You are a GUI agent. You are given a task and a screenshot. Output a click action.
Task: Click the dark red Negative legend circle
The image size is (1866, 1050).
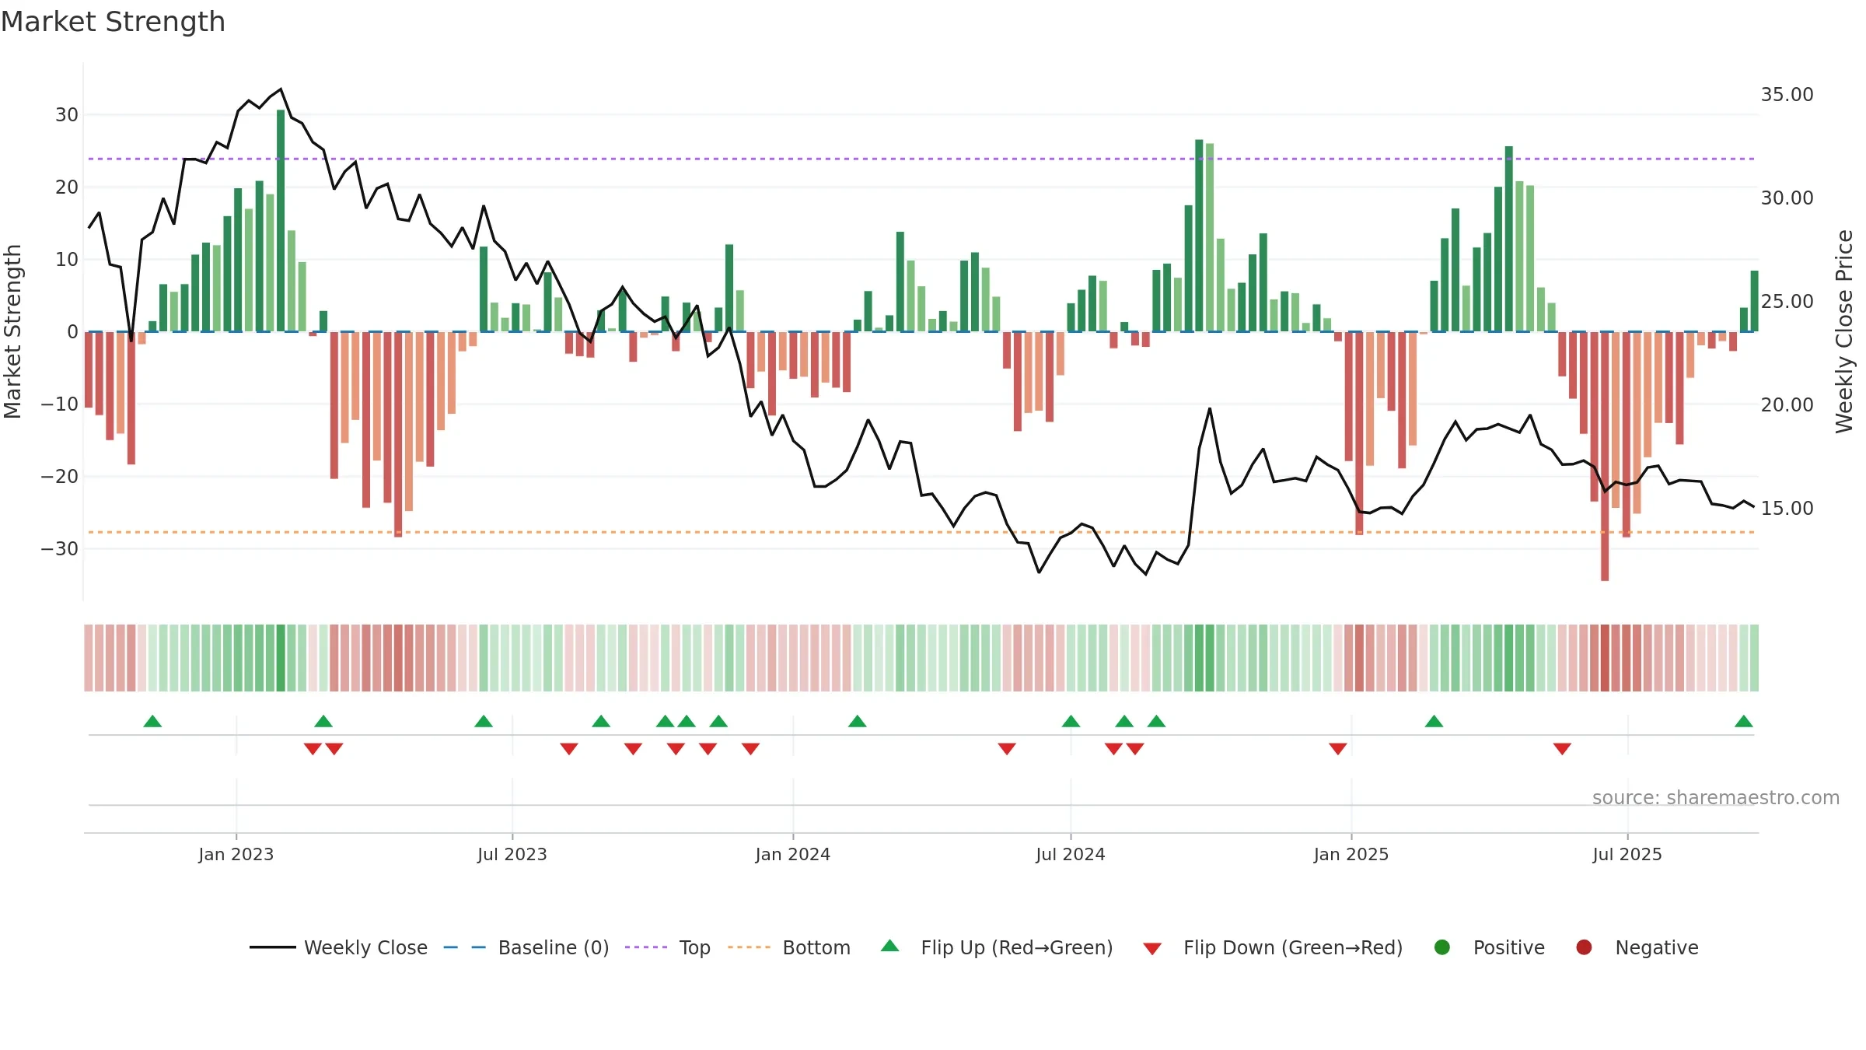(x=1584, y=947)
